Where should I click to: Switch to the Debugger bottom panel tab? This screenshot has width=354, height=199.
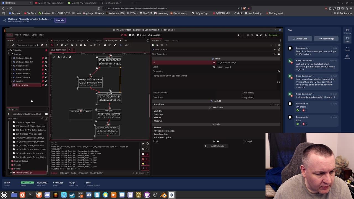[64, 173]
